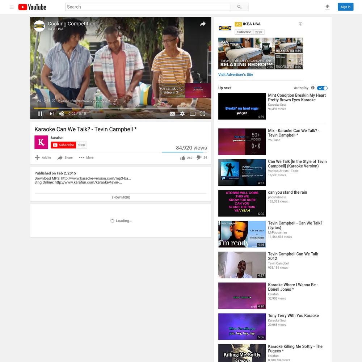362x362 pixels.
Task: Click the search magnifier button
Action: pyautogui.click(x=239, y=7)
